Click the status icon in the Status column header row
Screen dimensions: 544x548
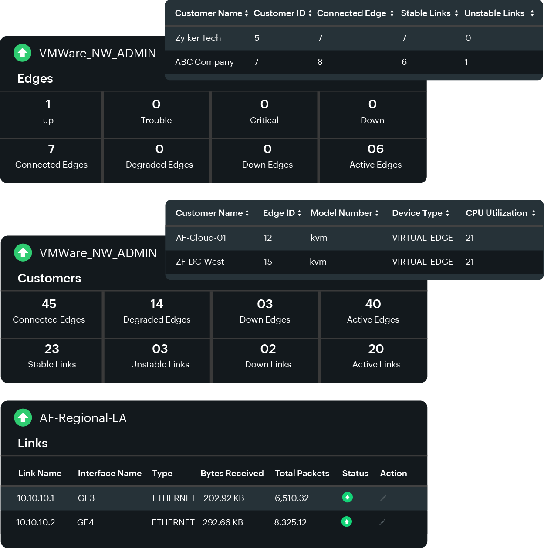tap(355, 473)
